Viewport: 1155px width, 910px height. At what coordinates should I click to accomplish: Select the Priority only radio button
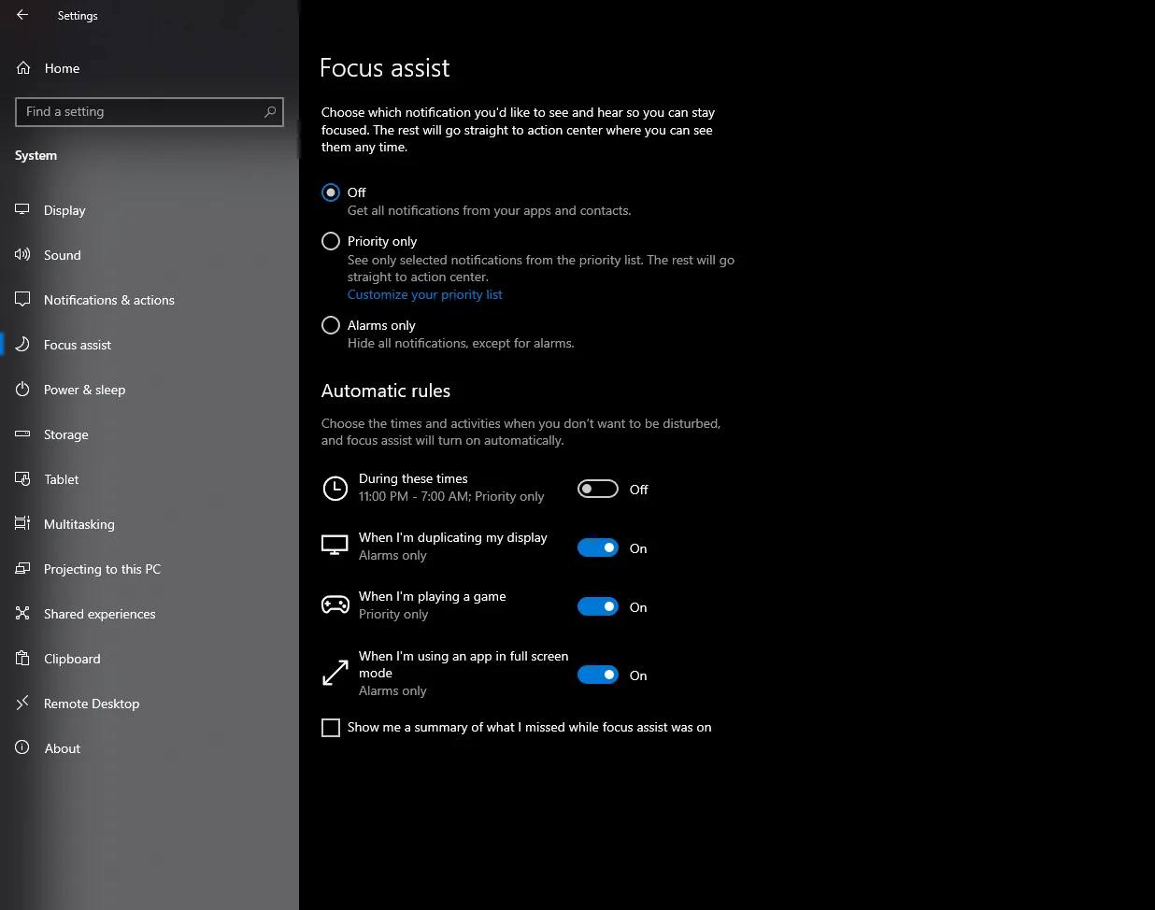tap(331, 241)
